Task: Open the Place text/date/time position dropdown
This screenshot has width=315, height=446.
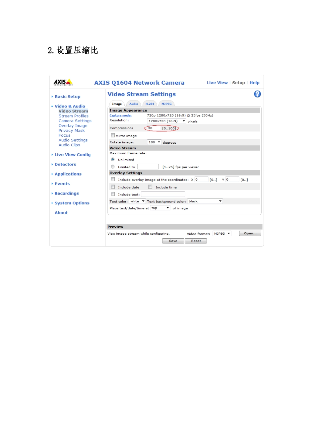Action: (x=160, y=208)
